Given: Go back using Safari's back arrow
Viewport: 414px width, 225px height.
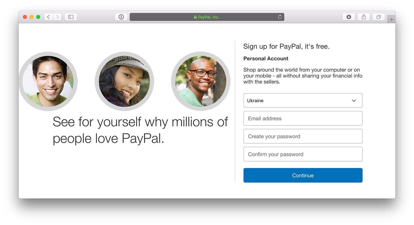Looking at the screenshot, I should pos(49,17).
